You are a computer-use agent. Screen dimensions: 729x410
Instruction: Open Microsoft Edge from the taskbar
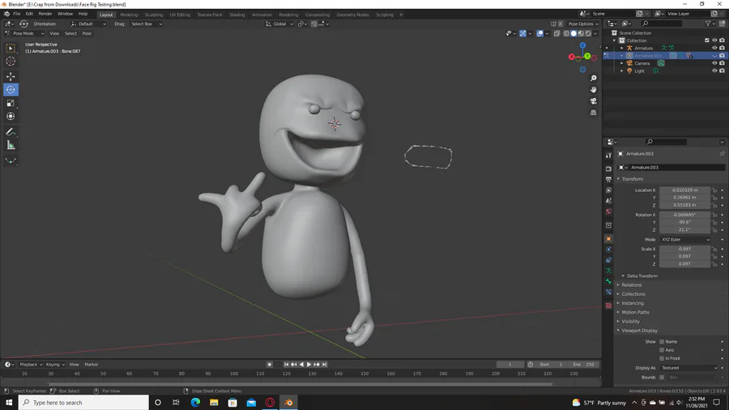[x=195, y=403]
